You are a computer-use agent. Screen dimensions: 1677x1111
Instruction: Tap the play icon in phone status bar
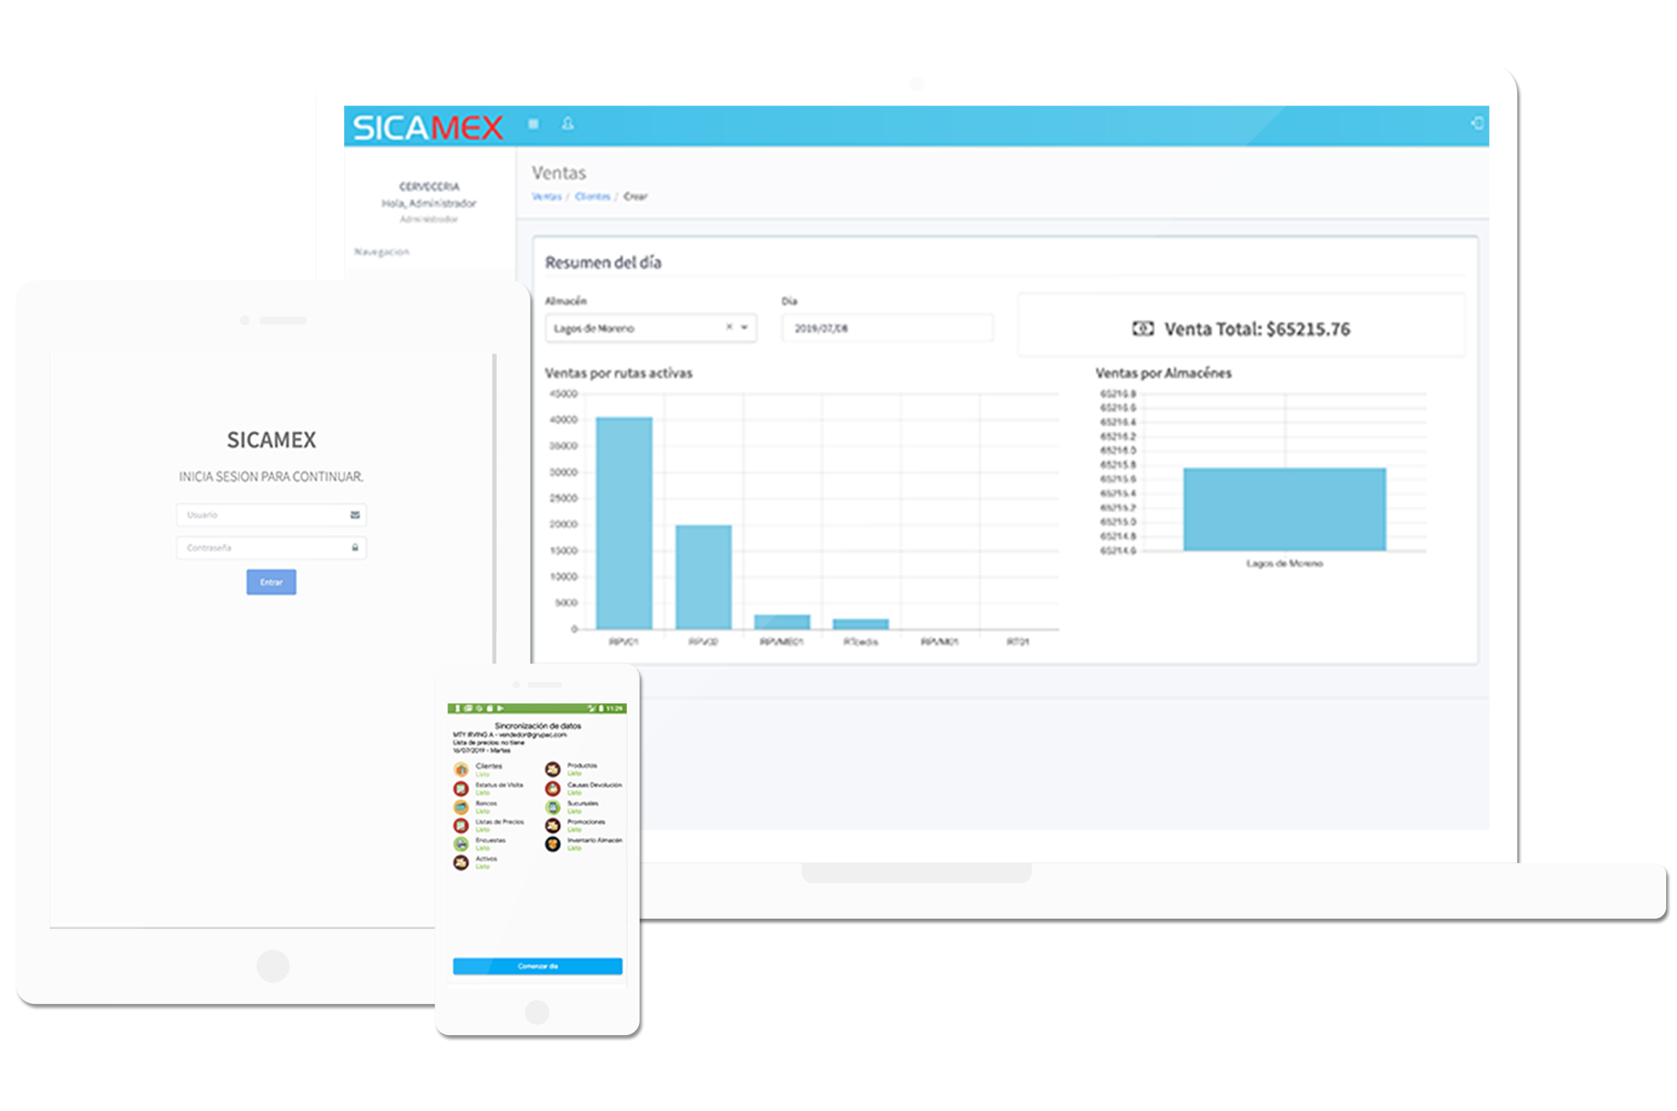click(x=500, y=709)
